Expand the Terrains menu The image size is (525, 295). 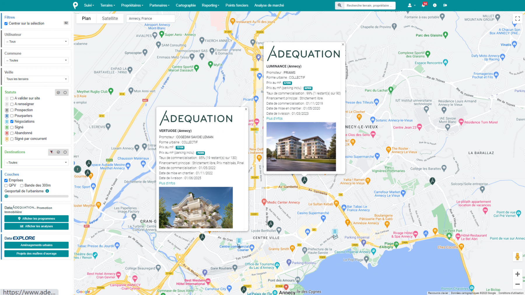point(108,5)
